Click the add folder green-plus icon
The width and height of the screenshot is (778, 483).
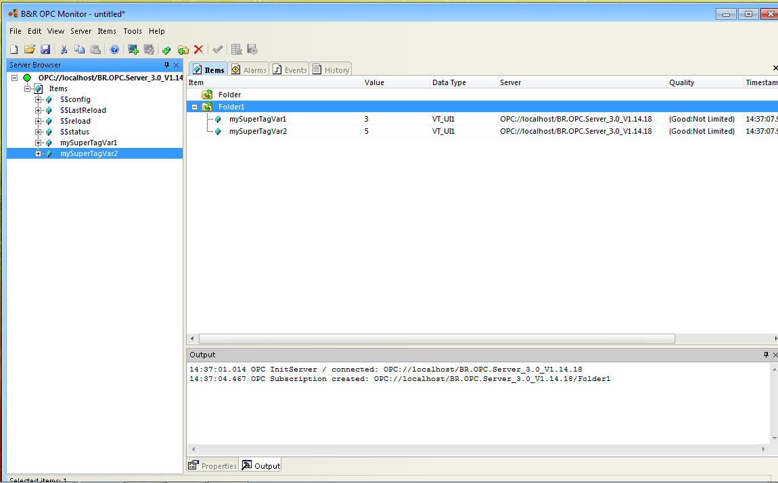tap(183, 49)
